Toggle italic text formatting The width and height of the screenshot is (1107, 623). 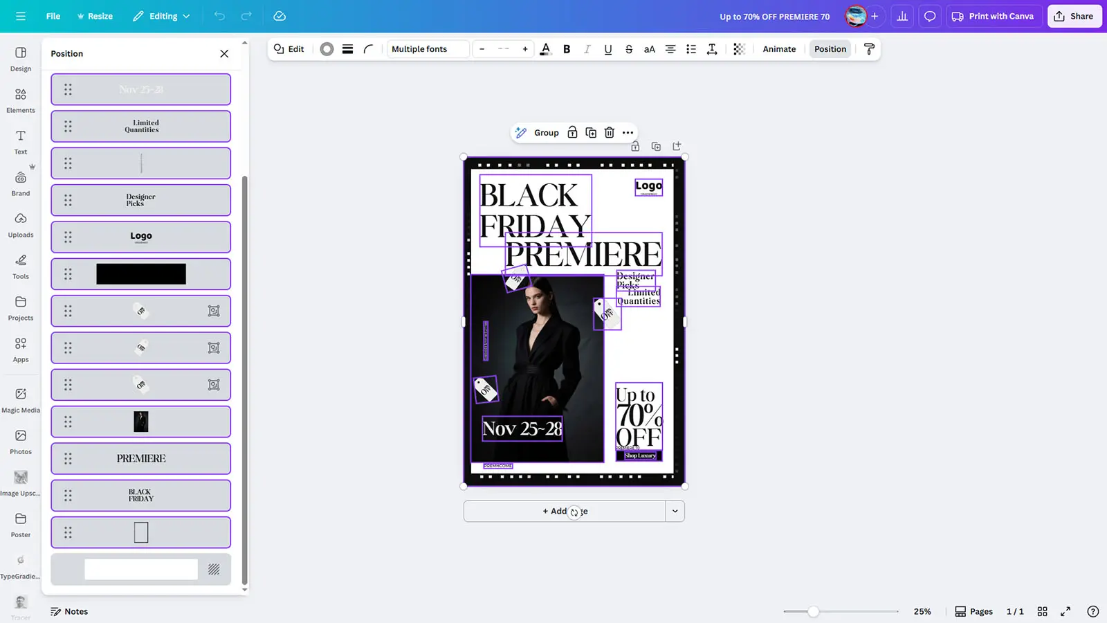click(x=587, y=49)
